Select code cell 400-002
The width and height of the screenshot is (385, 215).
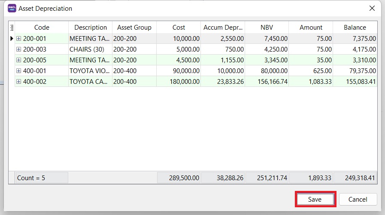(x=35, y=82)
